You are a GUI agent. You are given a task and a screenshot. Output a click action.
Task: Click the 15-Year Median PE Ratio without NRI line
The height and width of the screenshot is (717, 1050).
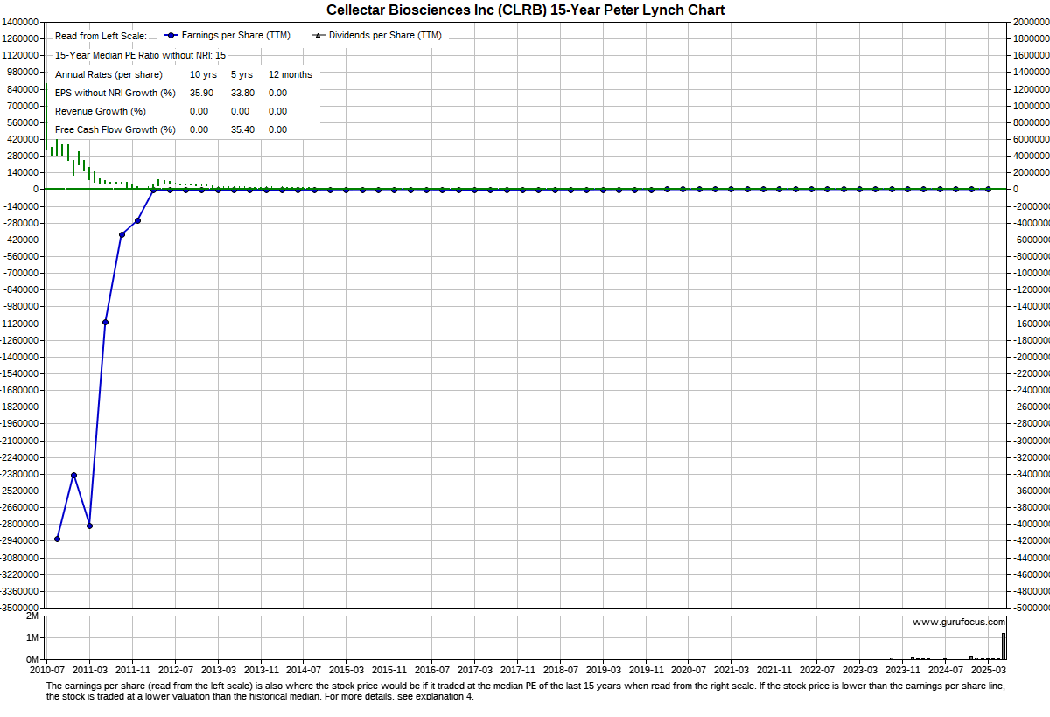140,55
